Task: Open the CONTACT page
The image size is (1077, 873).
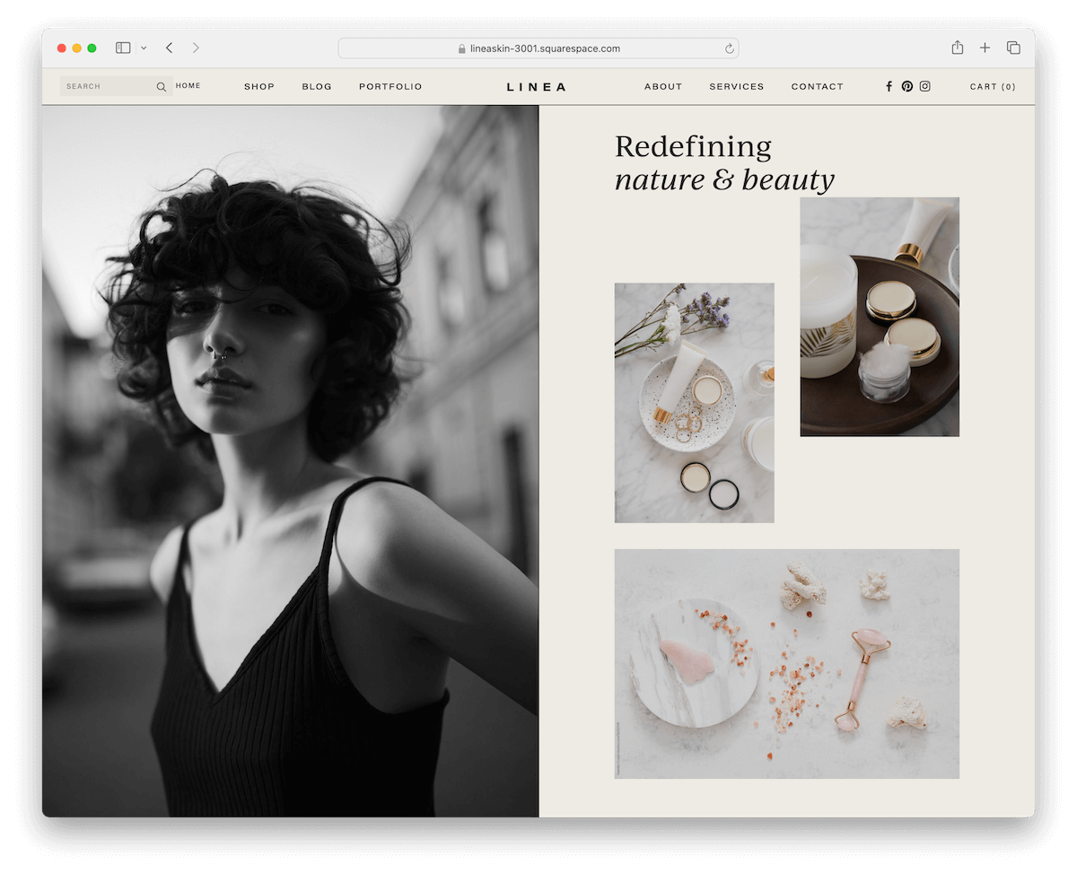Action: pyautogui.click(x=817, y=86)
